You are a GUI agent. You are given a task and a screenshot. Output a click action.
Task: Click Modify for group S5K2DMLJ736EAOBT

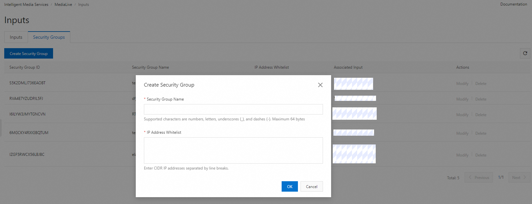click(x=462, y=84)
